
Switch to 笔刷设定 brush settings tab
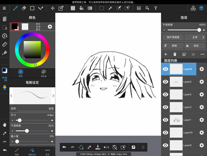click(32, 152)
